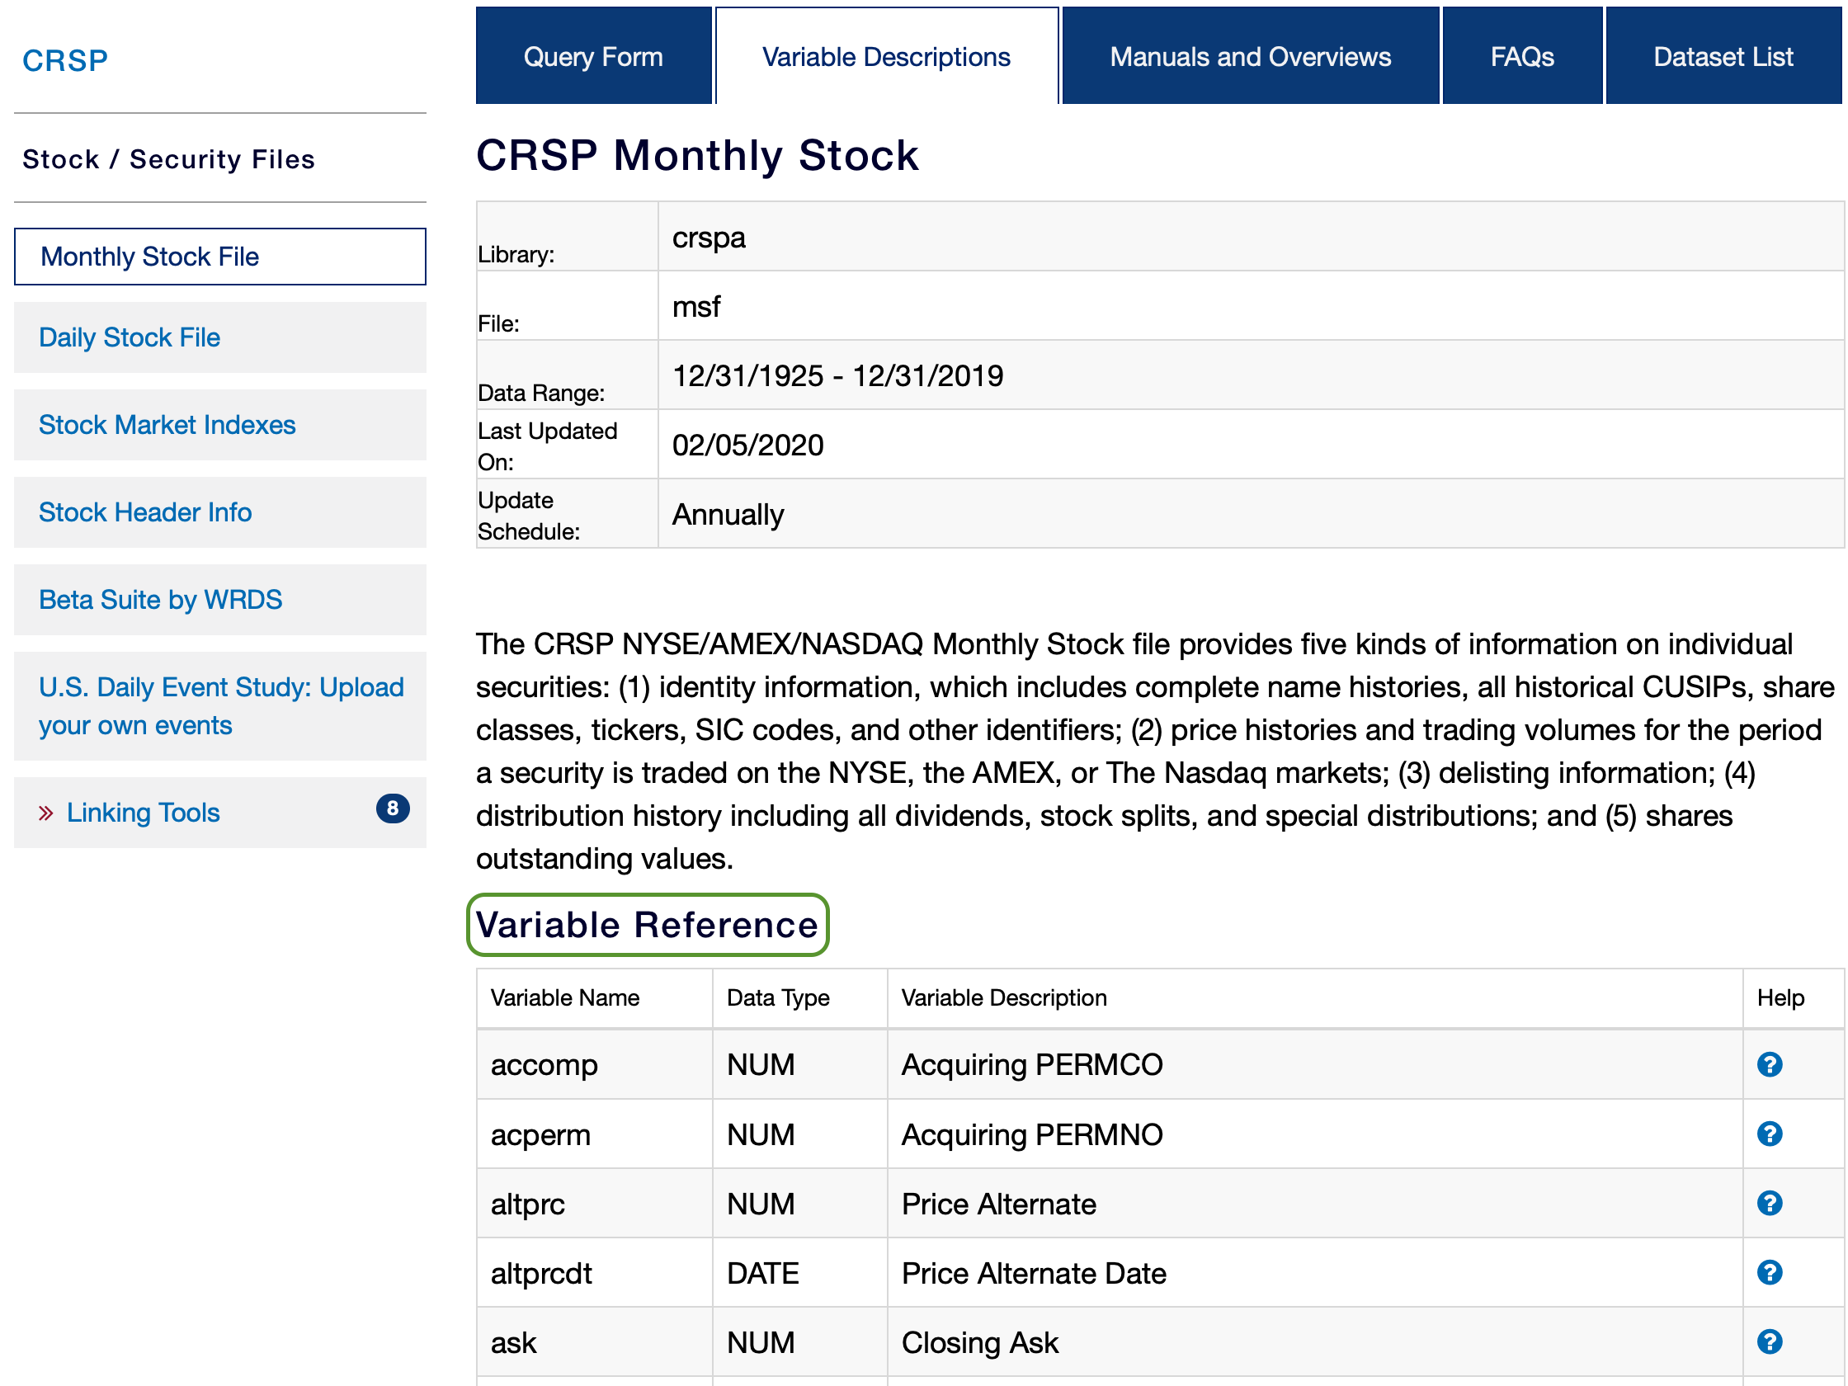Select Monthly Stock File in sidebar
This screenshot has height=1386, width=1848.
219,257
